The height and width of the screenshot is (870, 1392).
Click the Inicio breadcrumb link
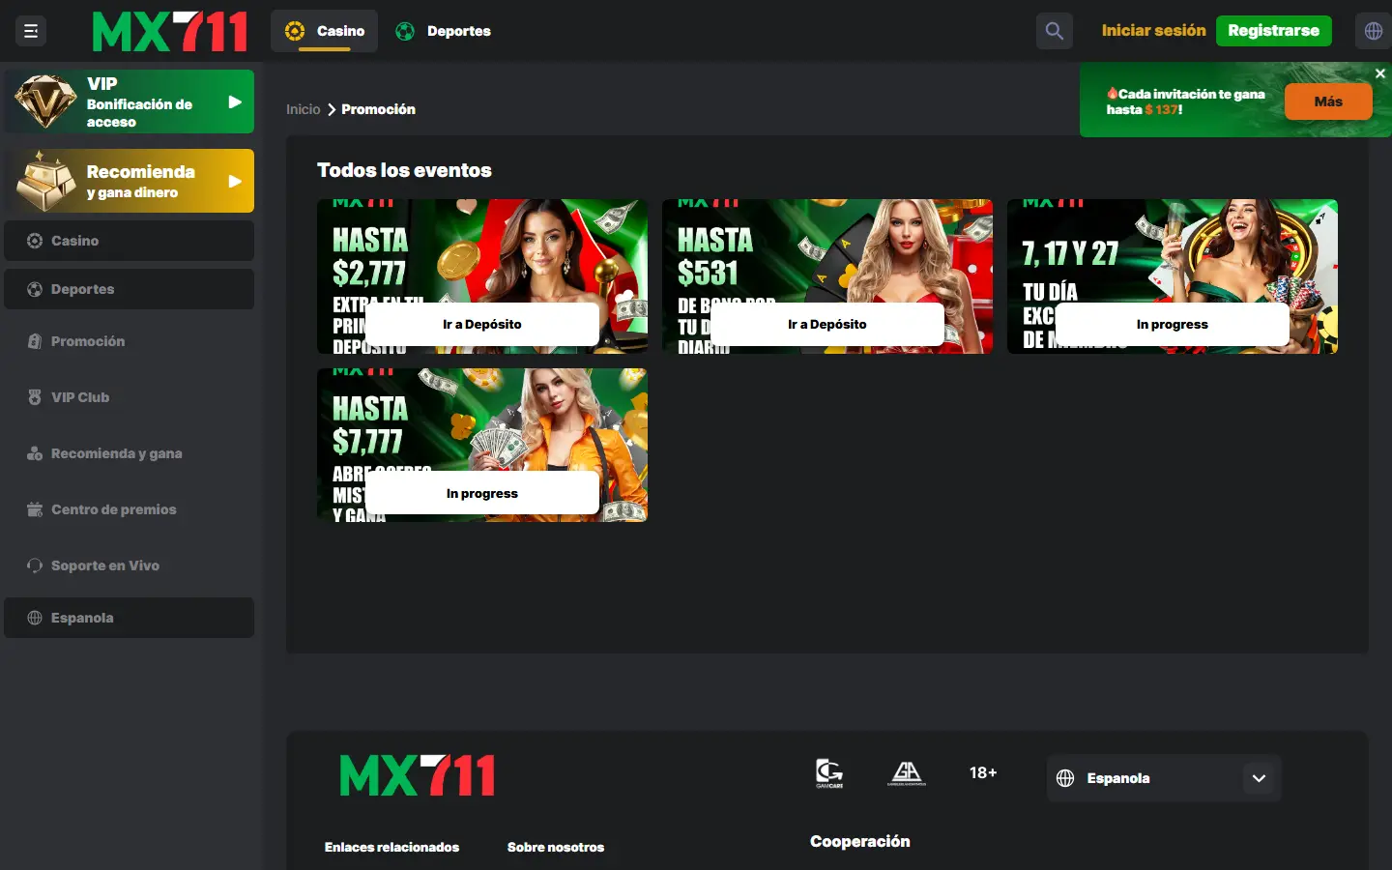click(x=303, y=109)
